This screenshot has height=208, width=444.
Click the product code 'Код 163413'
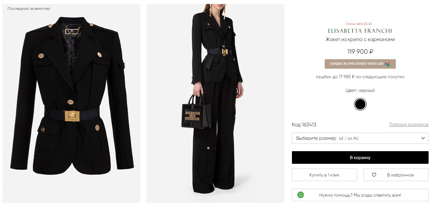click(x=304, y=125)
